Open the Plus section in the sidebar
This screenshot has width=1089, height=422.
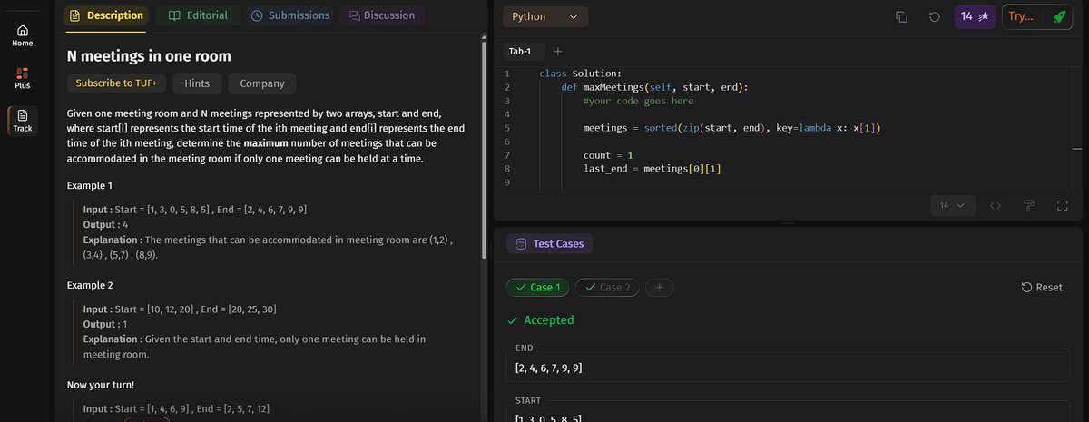(x=23, y=78)
